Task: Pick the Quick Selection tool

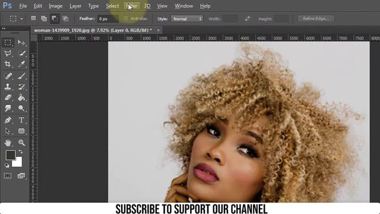Action: pos(21,53)
